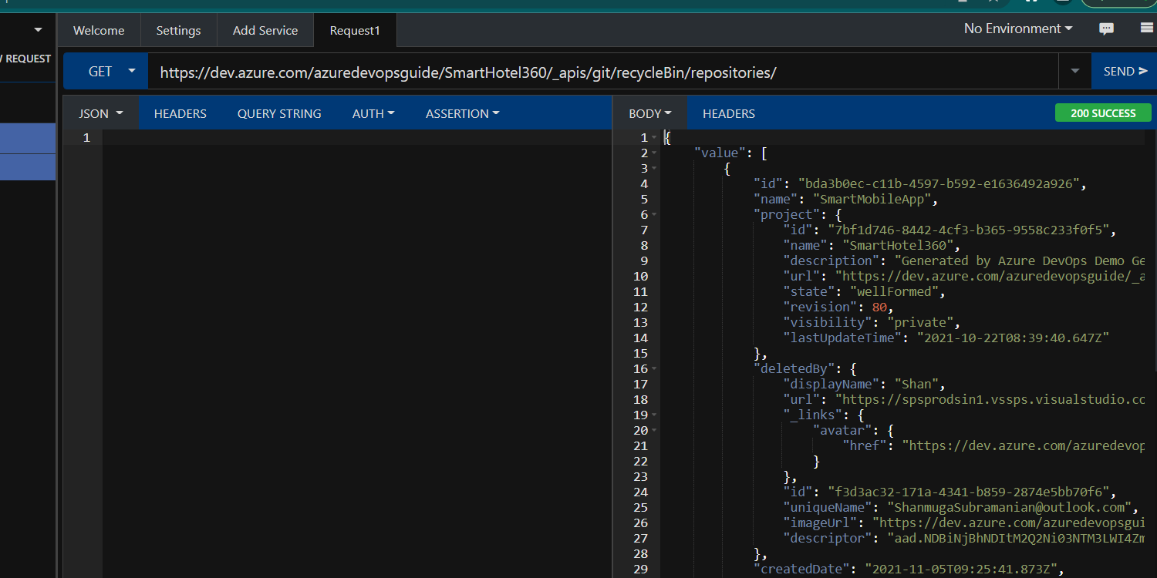Viewport: 1157px width, 578px height.
Task: Collapse the "project" object fold
Action: click(x=654, y=214)
